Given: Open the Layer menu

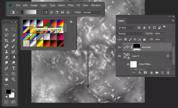Looking at the screenshot, I should coord(43,5).
